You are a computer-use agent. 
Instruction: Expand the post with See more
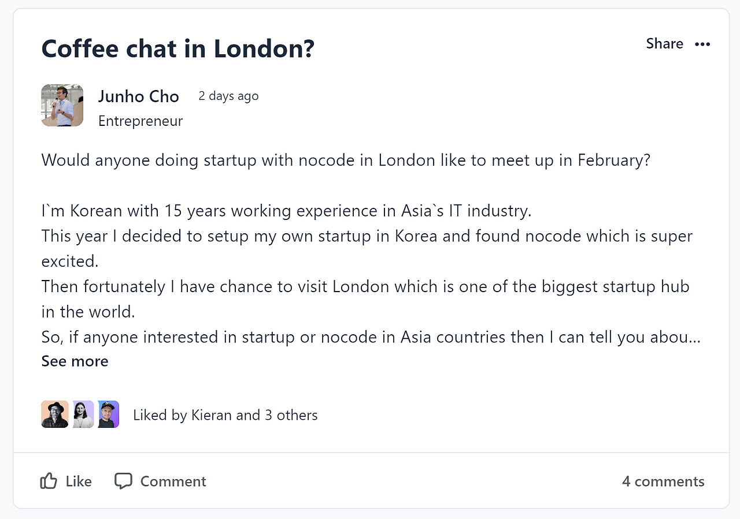point(75,361)
